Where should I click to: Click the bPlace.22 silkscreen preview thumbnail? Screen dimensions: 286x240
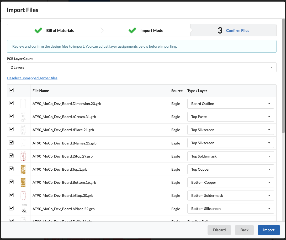[23, 209]
